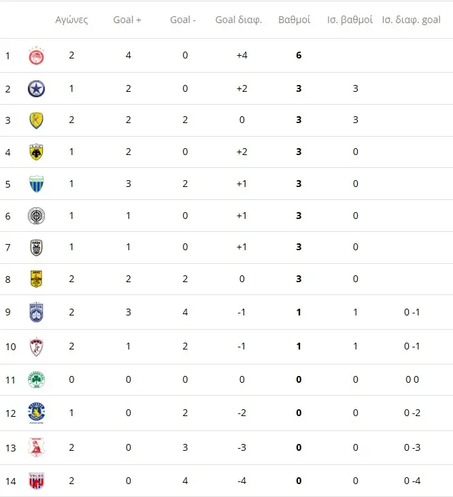This screenshot has width=453, height=497.
Task: Open the Panathinaikos green shamrock logo
Action: click(36, 379)
